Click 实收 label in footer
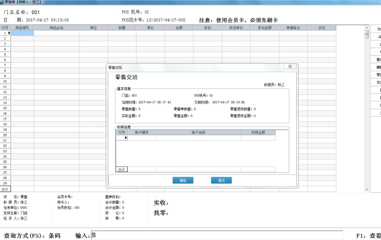381x240 pixels. (161, 203)
